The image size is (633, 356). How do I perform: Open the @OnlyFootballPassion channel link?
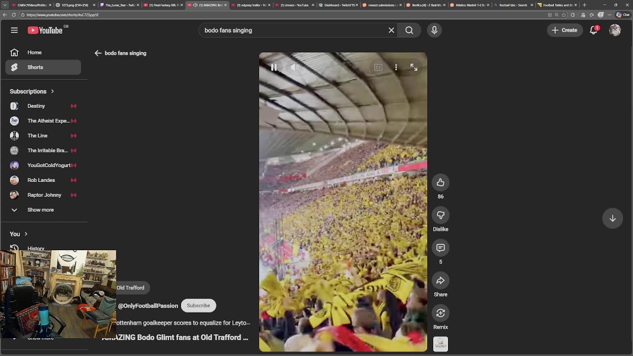point(148,306)
